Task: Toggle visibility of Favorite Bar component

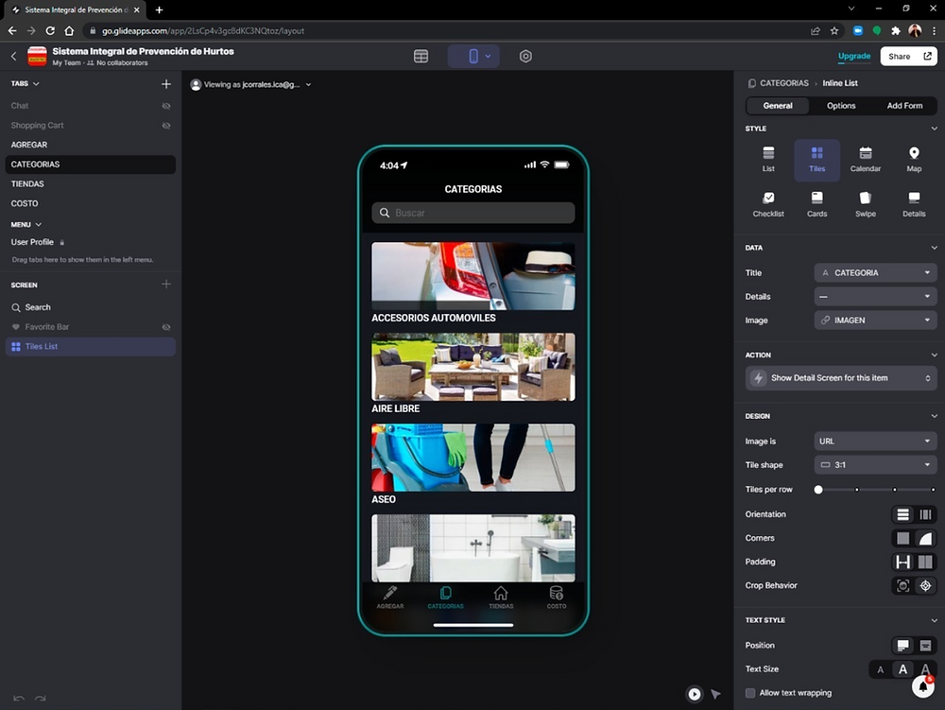Action: click(x=166, y=327)
